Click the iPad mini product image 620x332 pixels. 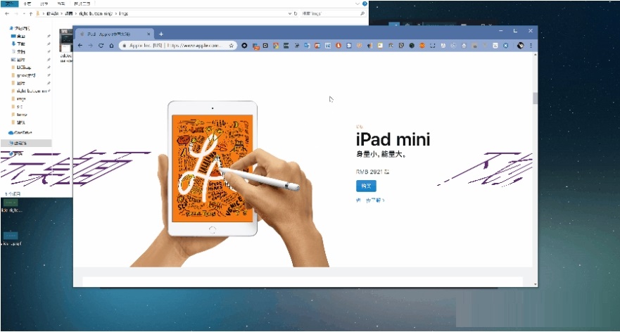(x=229, y=184)
